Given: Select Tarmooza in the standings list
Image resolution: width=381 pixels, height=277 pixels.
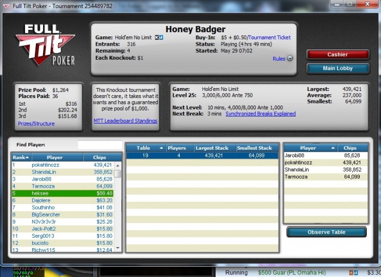Looking at the screenshot, I should point(63,186).
